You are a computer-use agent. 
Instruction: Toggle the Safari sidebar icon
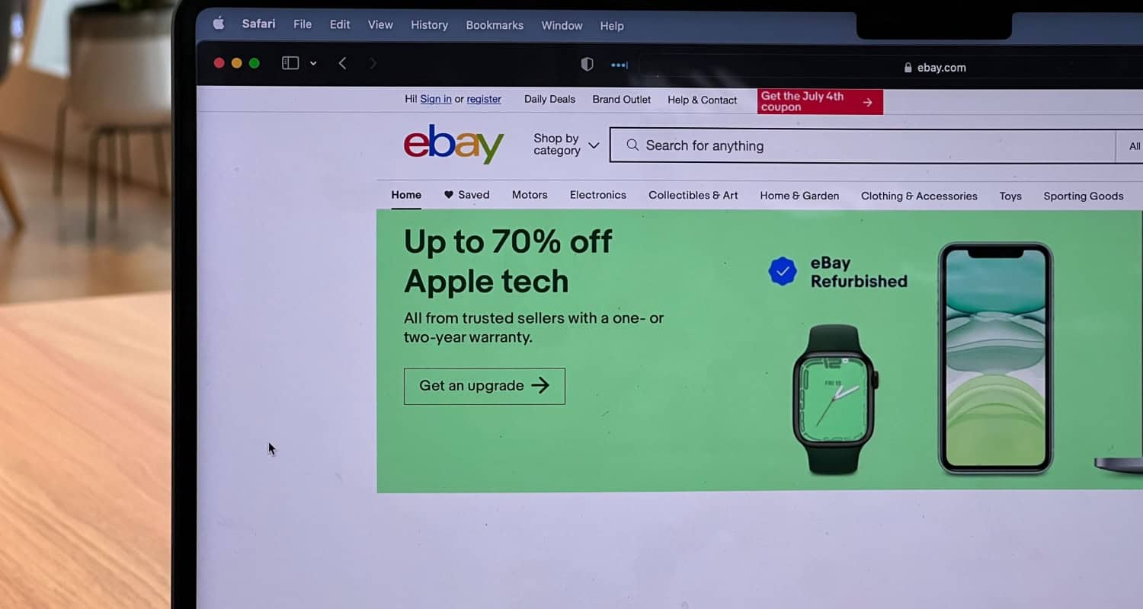[x=290, y=63]
